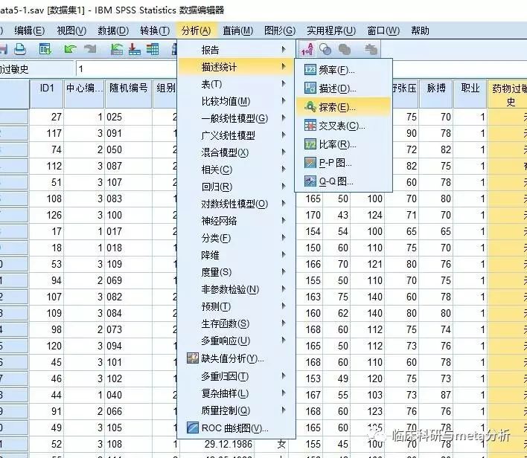527x458 pixels.
Task: Select 相关(C) in the Analyze menu
Action: tap(236, 170)
